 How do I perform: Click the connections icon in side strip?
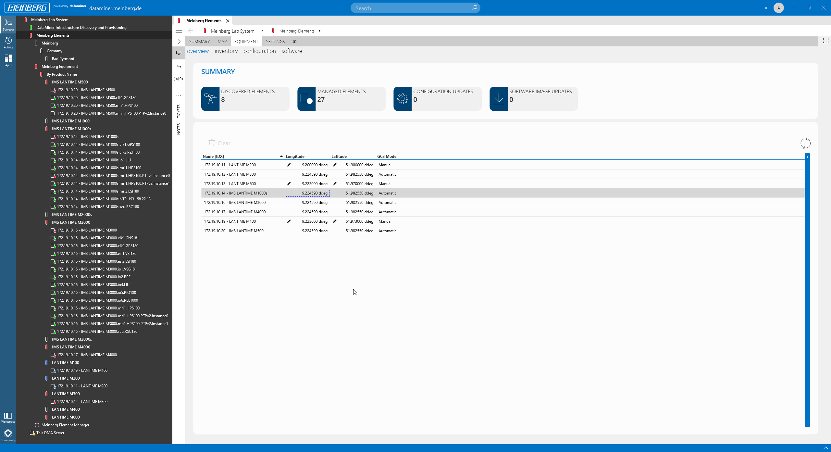(179, 66)
